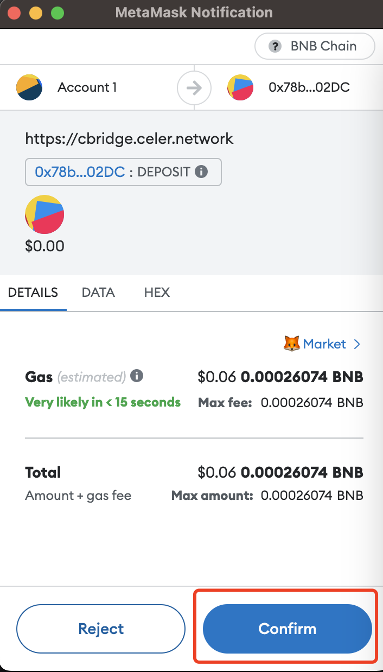Switch to the HEX tab

click(157, 293)
